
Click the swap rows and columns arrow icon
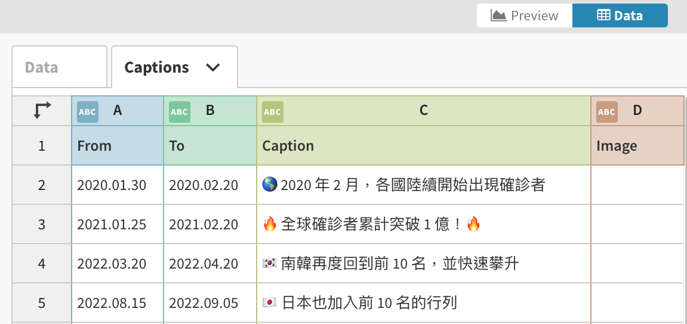tap(42, 111)
